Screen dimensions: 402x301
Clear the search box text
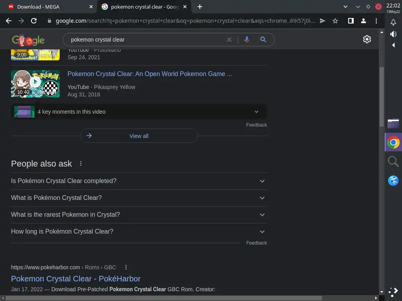click(229, 40)
